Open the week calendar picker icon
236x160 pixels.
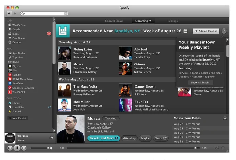tap(185, 31)
